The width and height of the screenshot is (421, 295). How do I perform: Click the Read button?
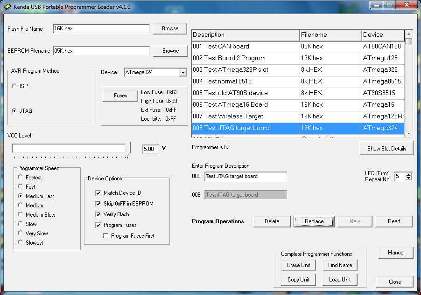click(394, 221)
